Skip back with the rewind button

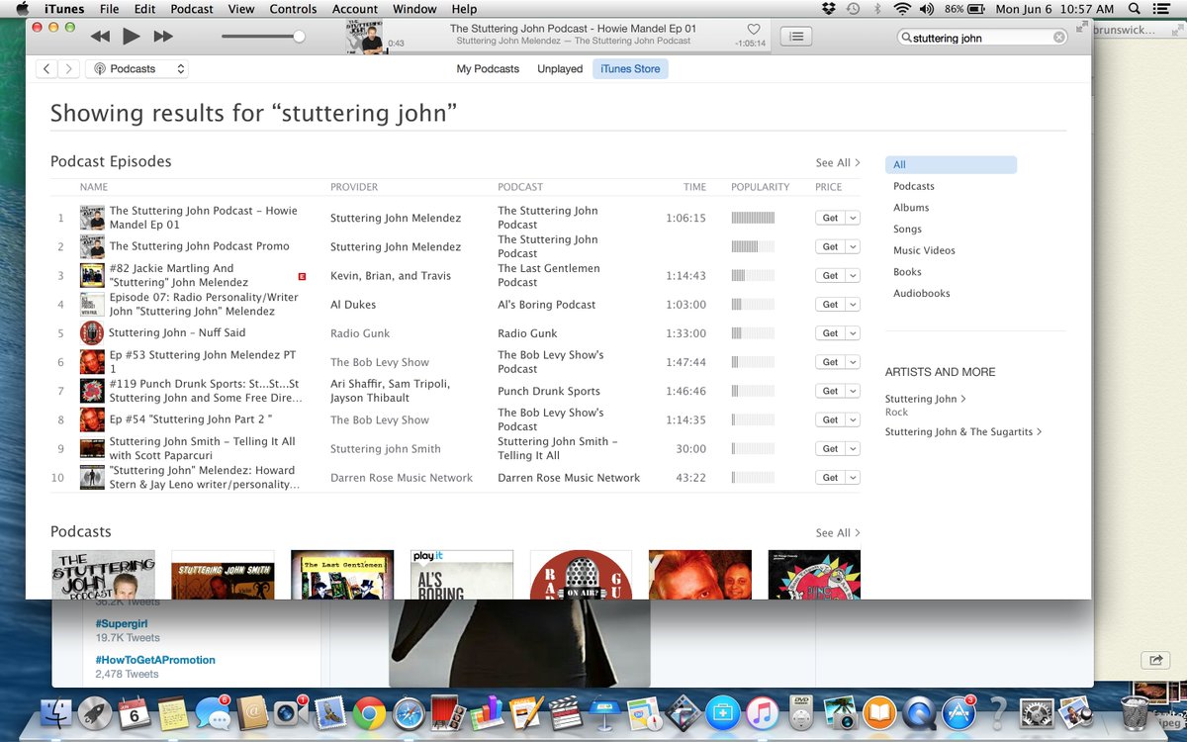point(100,37)
